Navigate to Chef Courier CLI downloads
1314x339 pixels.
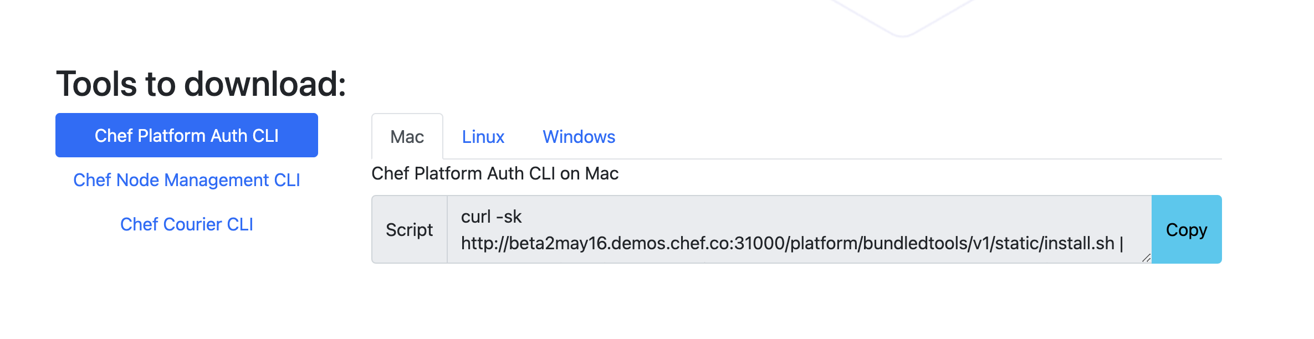click(187, 224)
